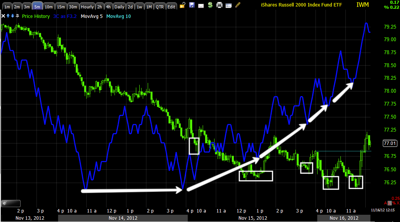Open the Edit timeframes tab
The image size is (400, 222).
point(171,6)
